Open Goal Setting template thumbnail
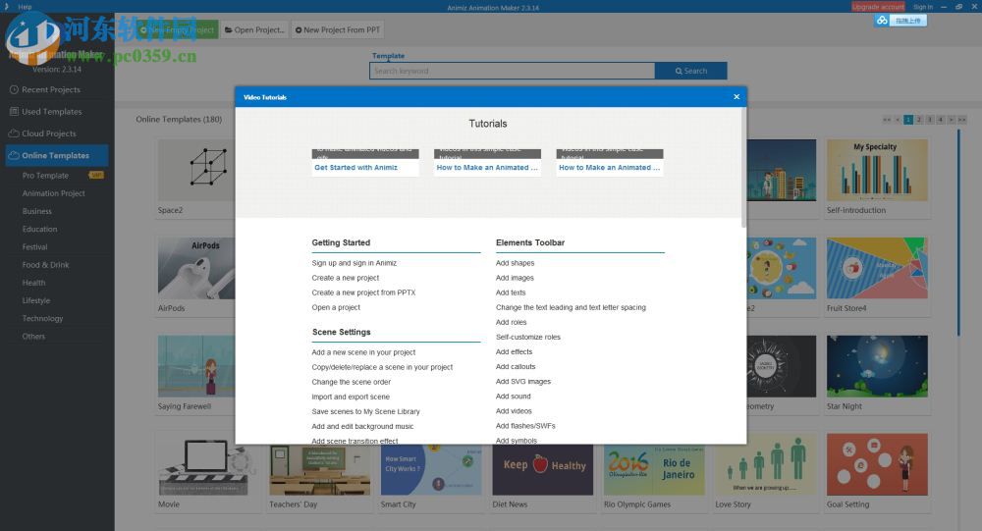This screenshot has height=531, width=982. tap(877, 464)
